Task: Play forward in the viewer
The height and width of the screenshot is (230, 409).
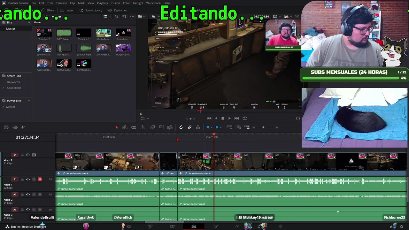Action: pos(229,119)
